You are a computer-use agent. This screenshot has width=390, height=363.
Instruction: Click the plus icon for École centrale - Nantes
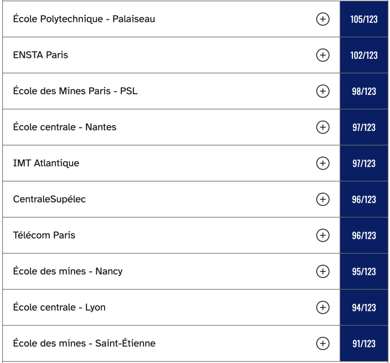click(x=322, y=127)
